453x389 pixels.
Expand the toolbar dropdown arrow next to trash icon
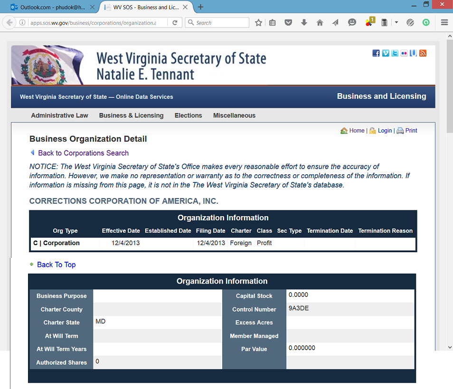click(396, 22)
